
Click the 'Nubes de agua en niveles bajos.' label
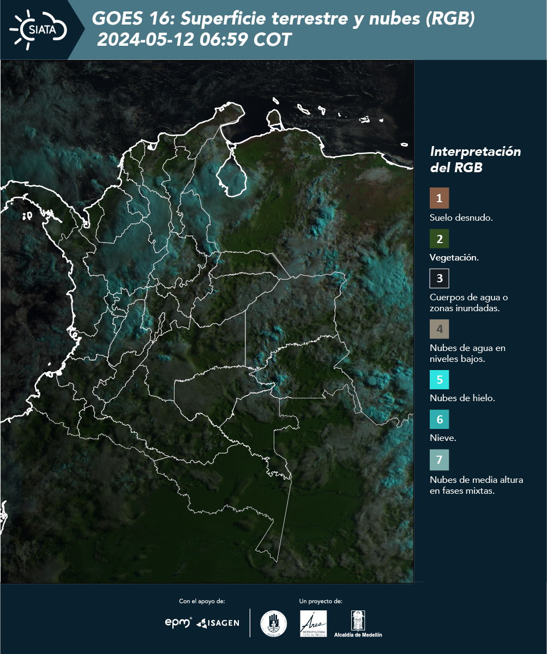coord(468,353)
